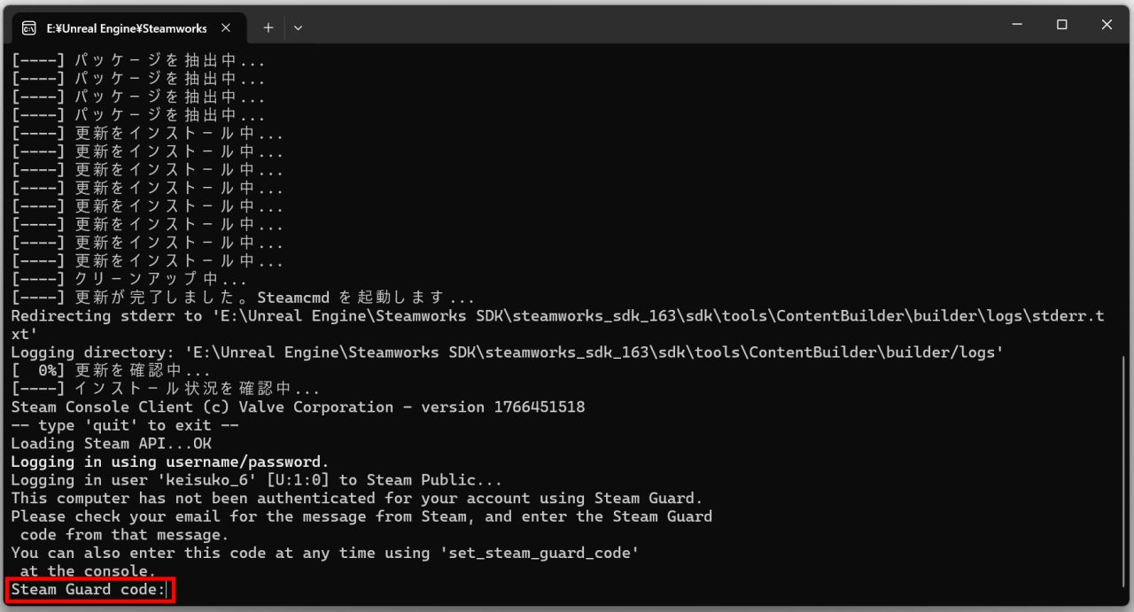Open a new tab with the plus button

[x=268, y=27]
